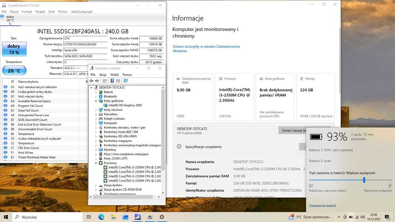Click the dobry 73 % health status button

coord(14,49)
